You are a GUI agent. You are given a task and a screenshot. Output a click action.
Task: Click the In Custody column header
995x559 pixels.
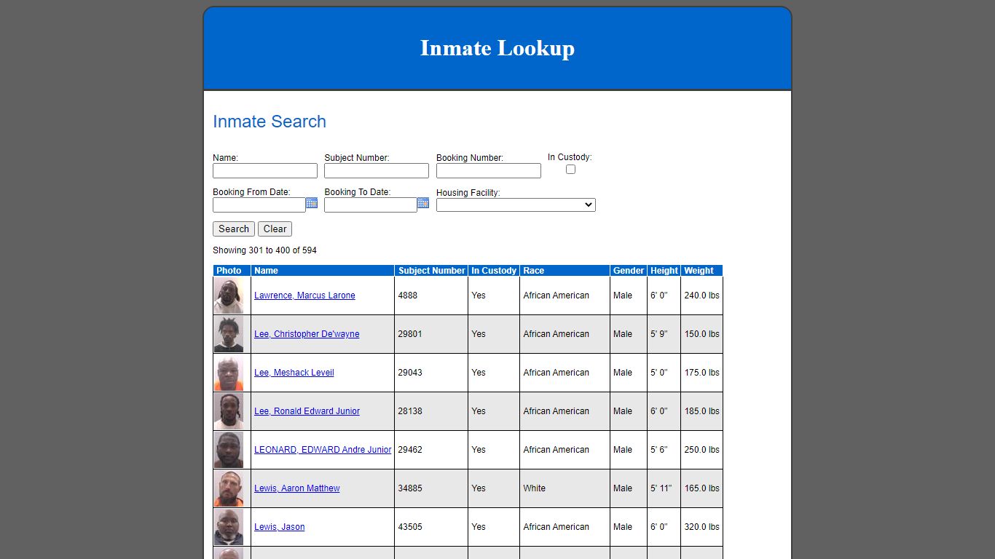point(494,271)
